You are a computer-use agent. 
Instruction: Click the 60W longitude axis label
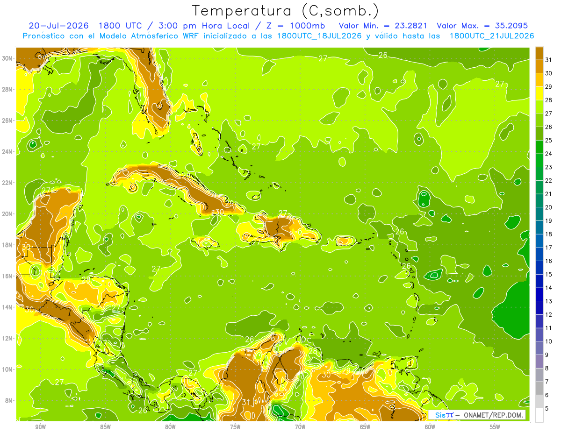click(x=430, y=426)
